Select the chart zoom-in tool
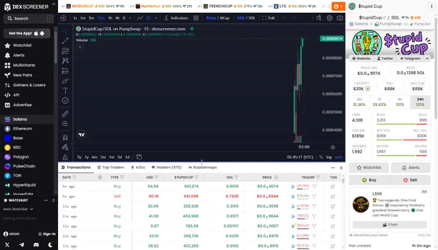This screenshot has height=250, width=438. 65,124
